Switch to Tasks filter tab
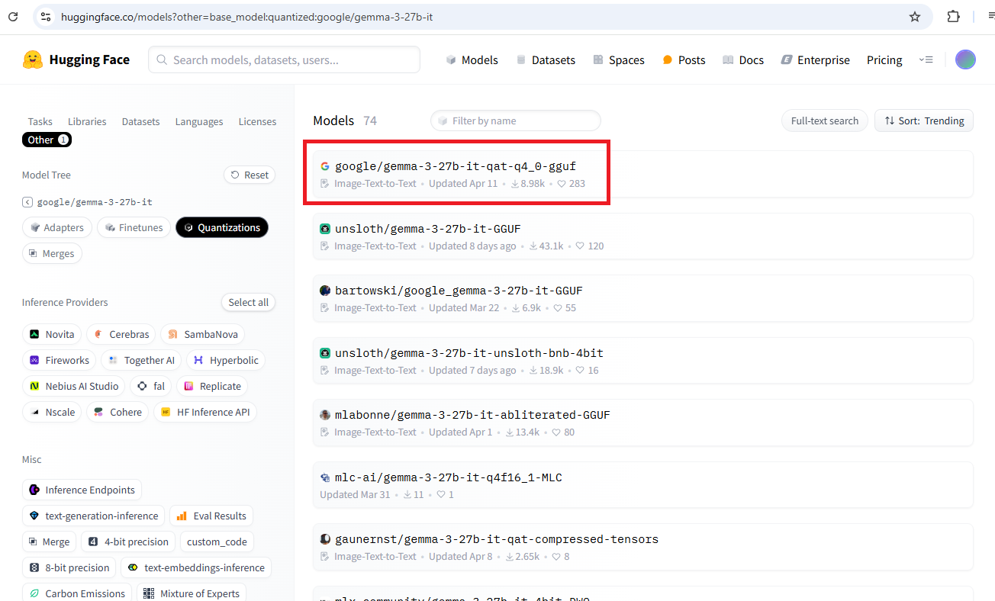Screen dimensions: 995x601 coord(40,121)
